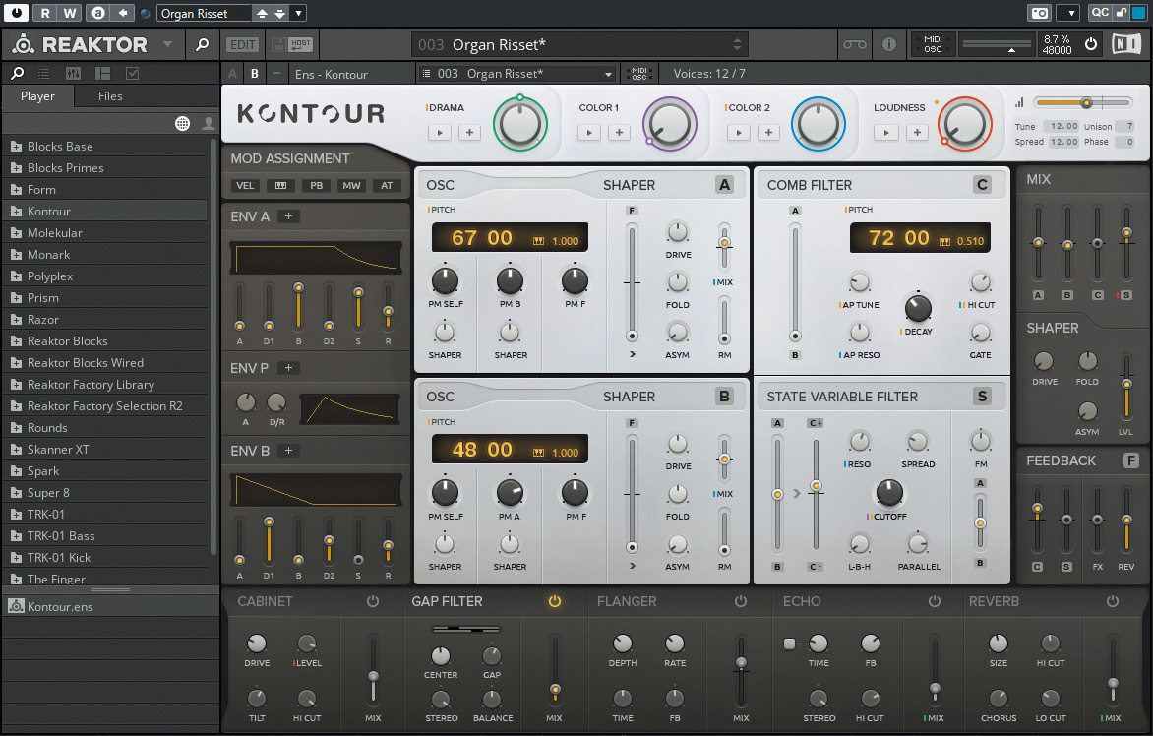Click the HOST button in toolbar
Screen dimensions: 1153x736
click(x=301, y=45)
